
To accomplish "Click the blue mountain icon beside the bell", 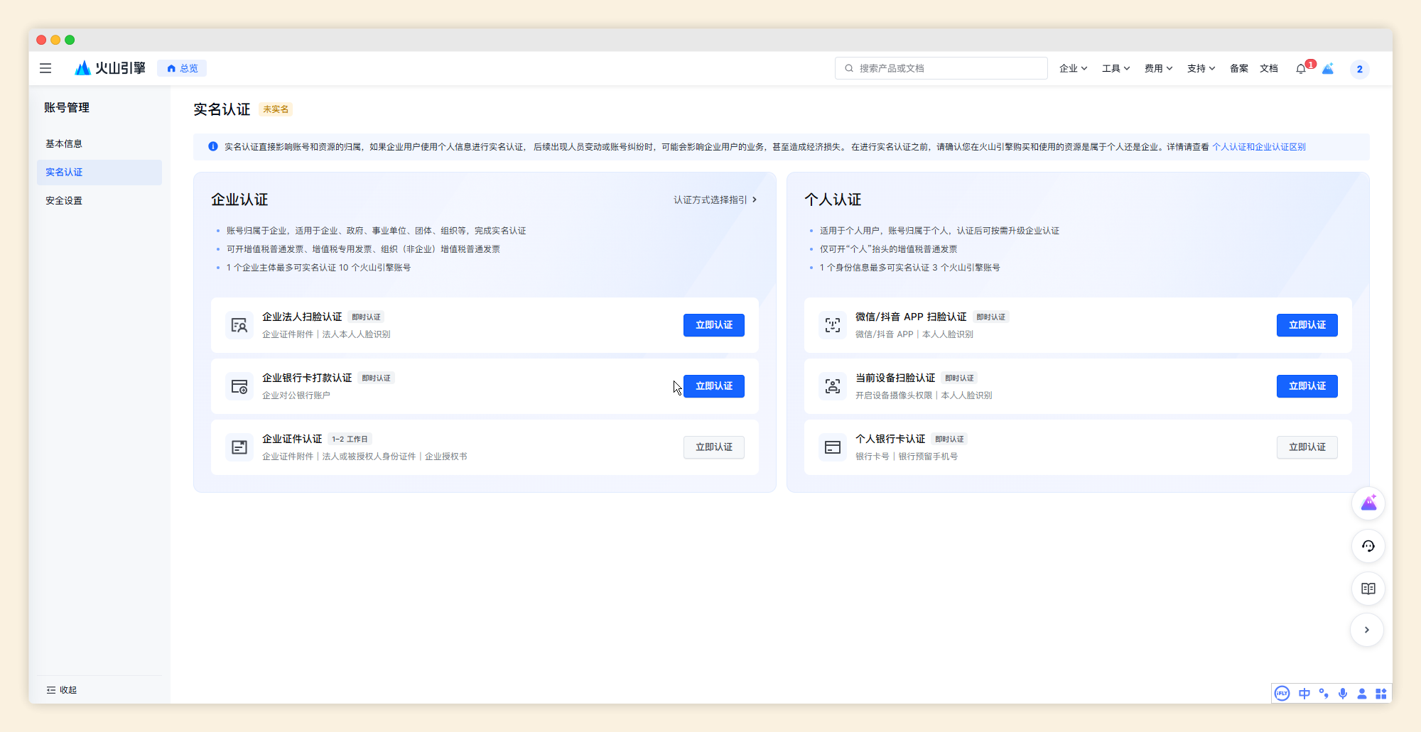I will [1328, 69].
